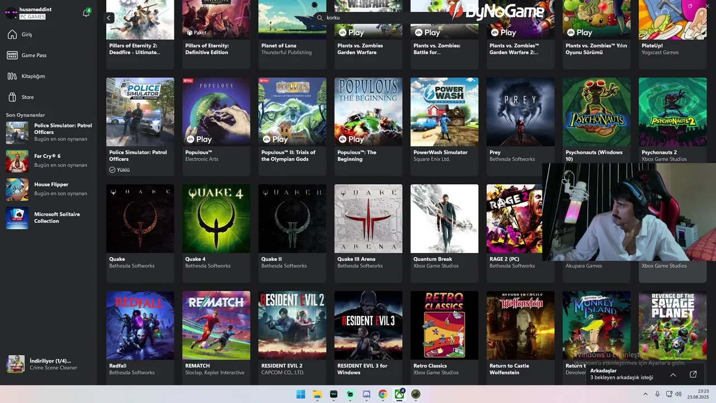Image resolution: width=716 pixels, height=403 pixels.
Task: Open Quake II game card
Action: [292, 233]
